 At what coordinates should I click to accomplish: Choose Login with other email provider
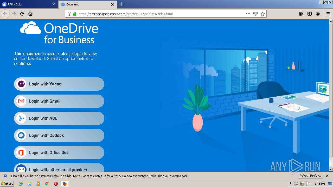point(59,168)
